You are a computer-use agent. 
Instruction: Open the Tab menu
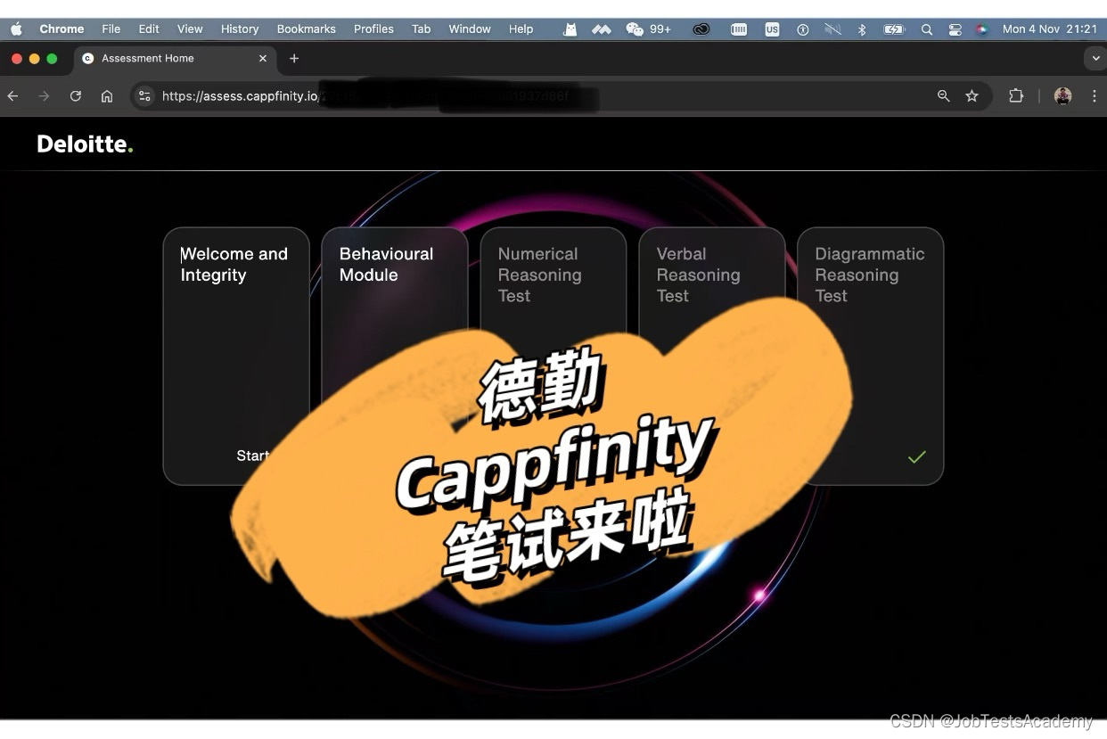pos(422,29)
